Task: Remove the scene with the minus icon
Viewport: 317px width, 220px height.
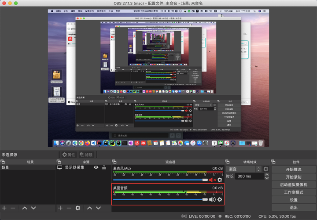Action: (x=13, y=208)
